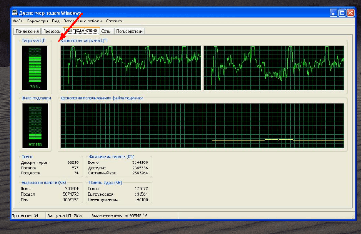Screen dimensions: 361x234
Task: Click the Физическая память (КБ) heading
Action: pos(111,156)
